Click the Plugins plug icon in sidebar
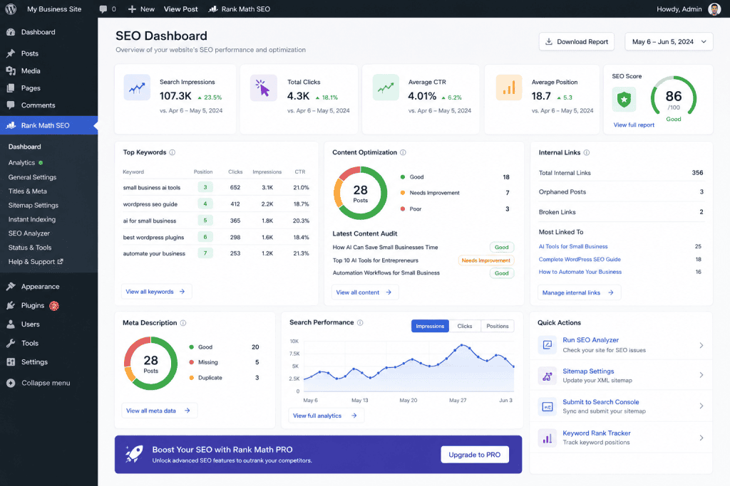Viewport: 730px width, 486px height. 11,305
